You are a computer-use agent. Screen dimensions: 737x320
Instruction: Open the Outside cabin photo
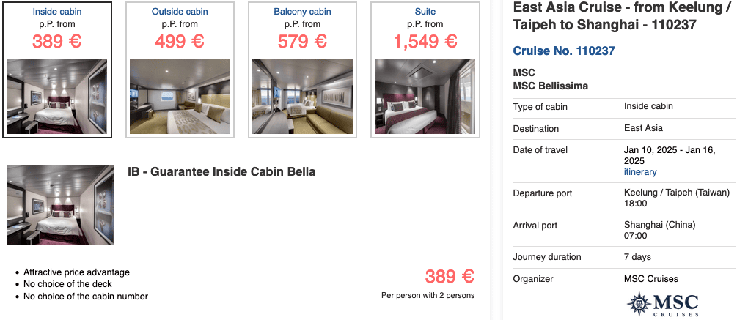click(x=180, y=96)
